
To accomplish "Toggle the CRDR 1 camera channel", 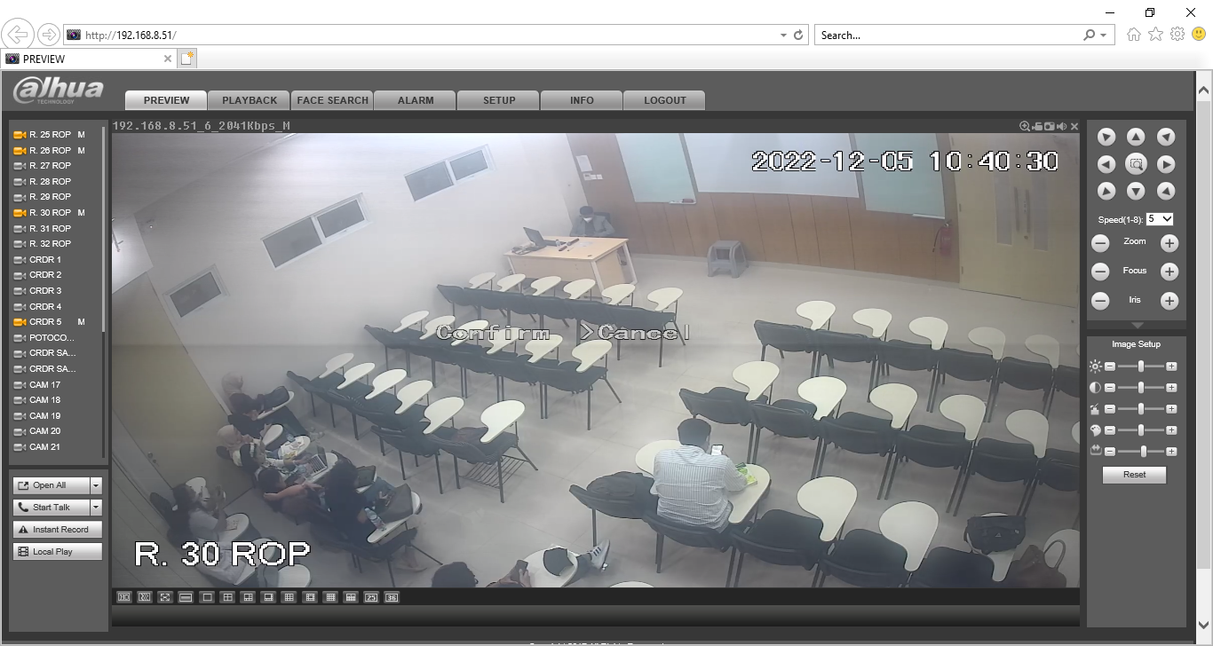I will (45, 260).
